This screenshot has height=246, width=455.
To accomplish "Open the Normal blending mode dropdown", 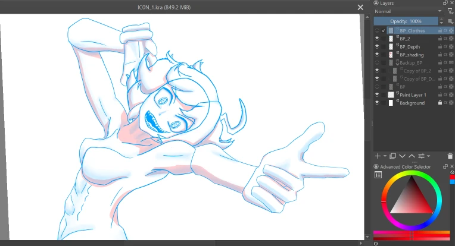I will 408,11.
